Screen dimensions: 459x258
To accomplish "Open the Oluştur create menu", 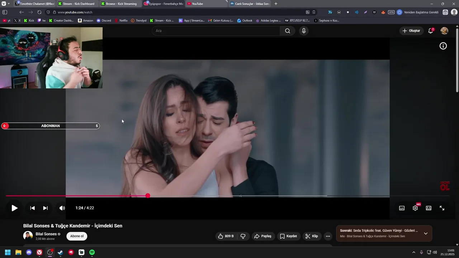I will pos(411,31).
